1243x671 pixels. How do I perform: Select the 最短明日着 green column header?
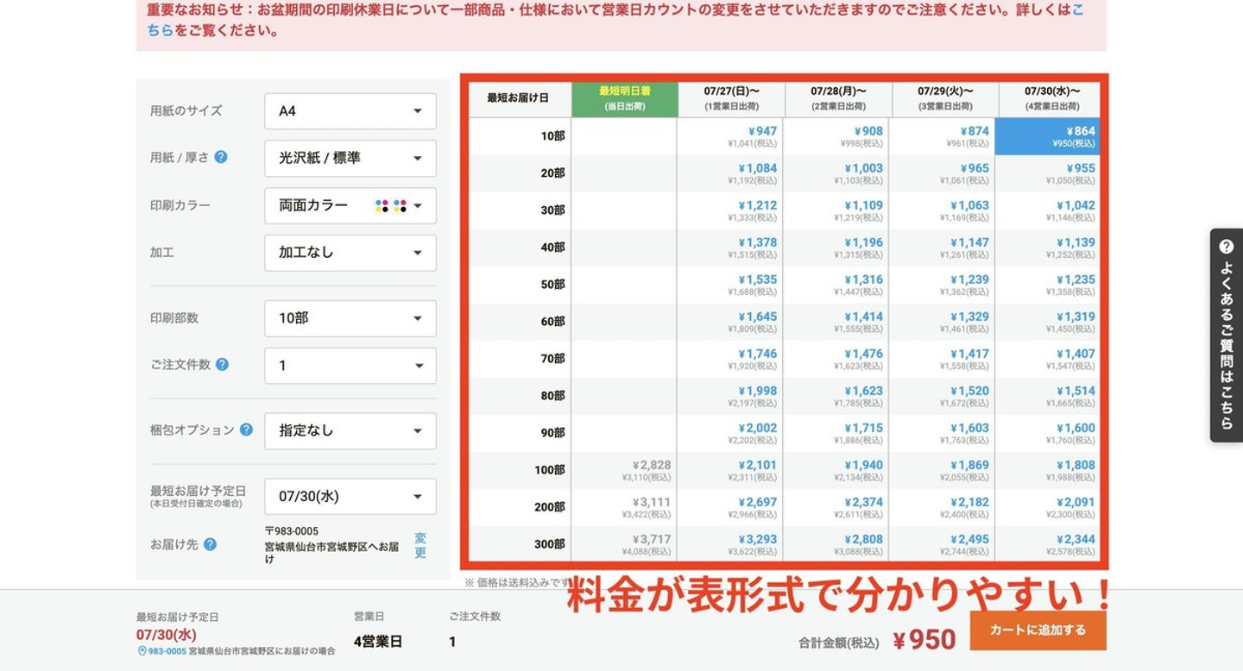click(x=624, y=99)
